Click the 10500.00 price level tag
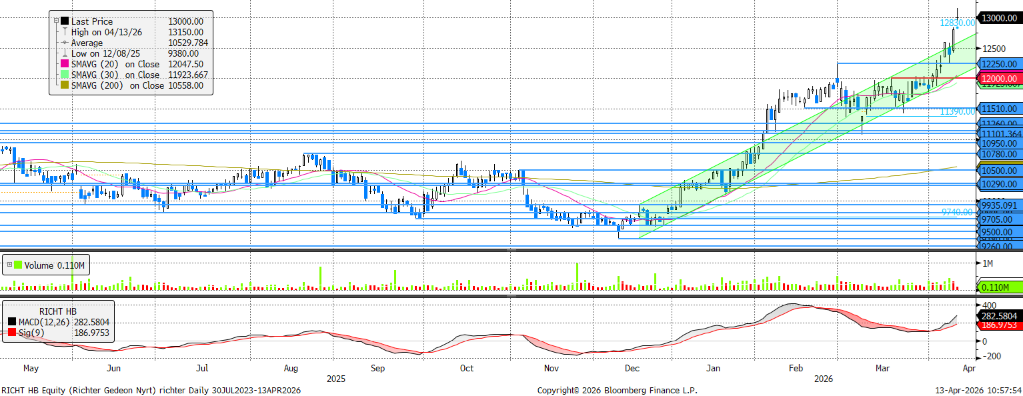Viewport: 1023px width, 396px height. tap(999, 171)
